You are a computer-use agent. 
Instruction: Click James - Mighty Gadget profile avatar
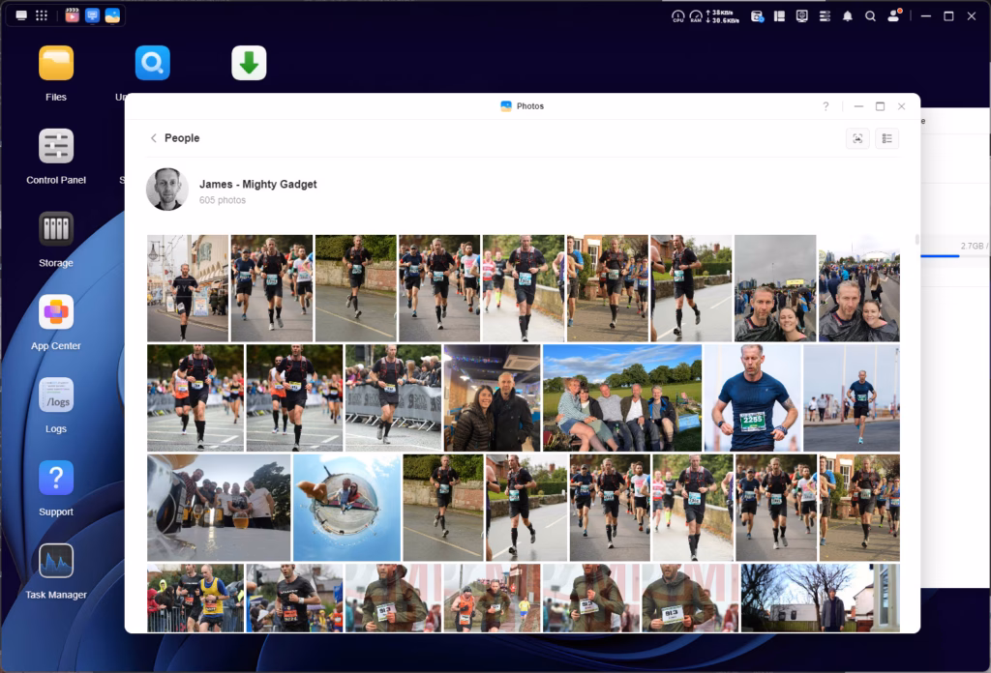pos(167,190)
